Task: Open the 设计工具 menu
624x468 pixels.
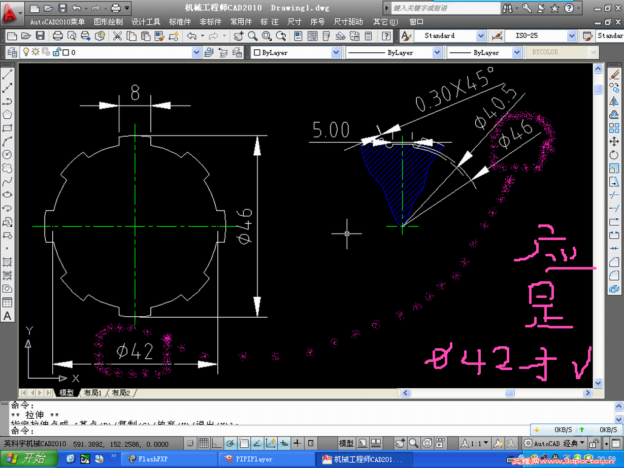Action: [146, 22]
